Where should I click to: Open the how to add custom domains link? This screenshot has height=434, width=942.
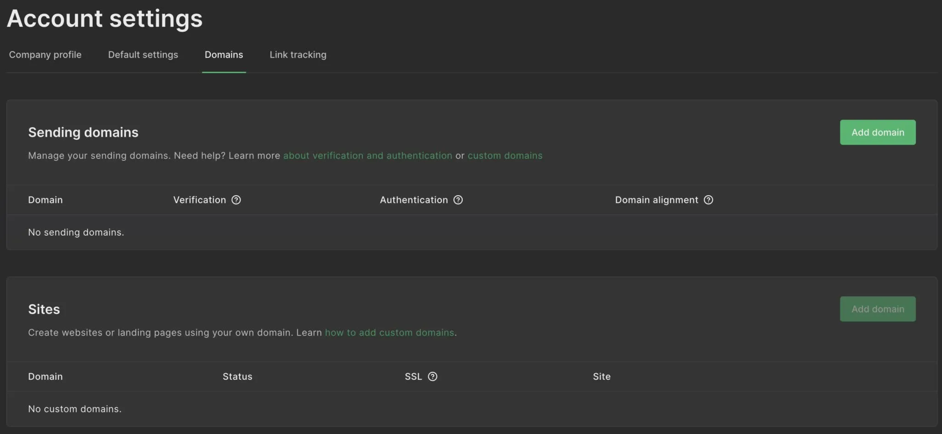[389, 332]
